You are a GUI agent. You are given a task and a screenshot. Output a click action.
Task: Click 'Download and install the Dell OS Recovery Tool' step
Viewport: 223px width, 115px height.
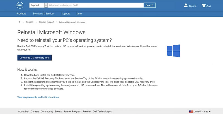49,75
